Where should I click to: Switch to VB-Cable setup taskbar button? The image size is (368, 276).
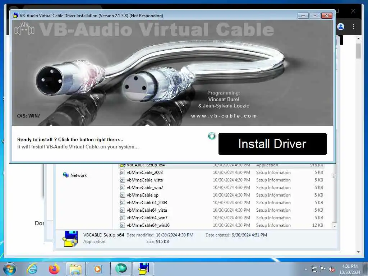[143, 269]
